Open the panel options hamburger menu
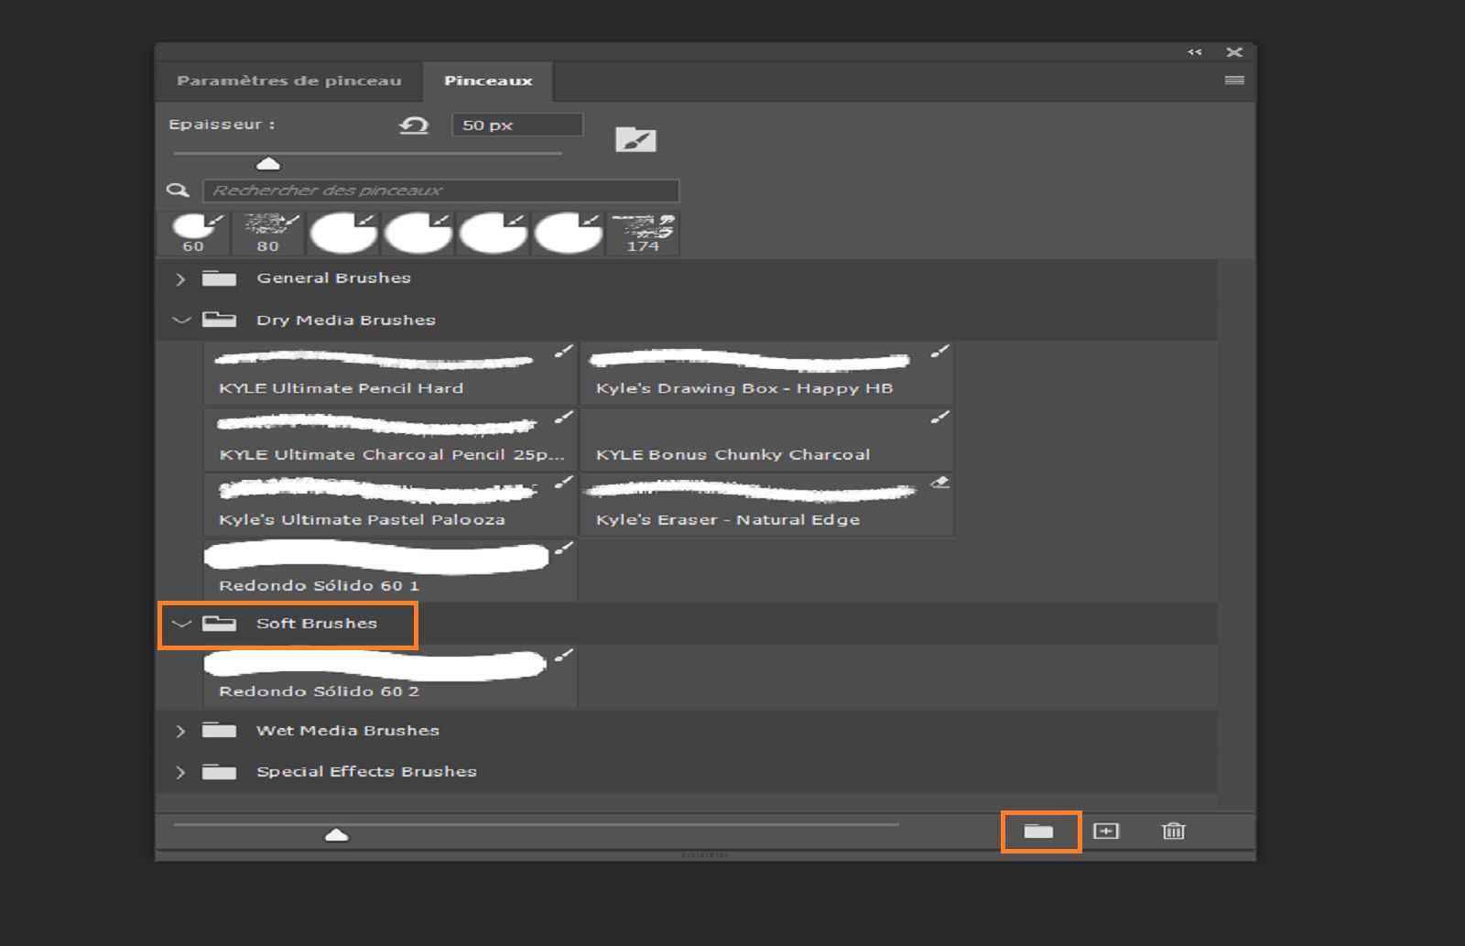1465x946 pixels. (1234, 81)
